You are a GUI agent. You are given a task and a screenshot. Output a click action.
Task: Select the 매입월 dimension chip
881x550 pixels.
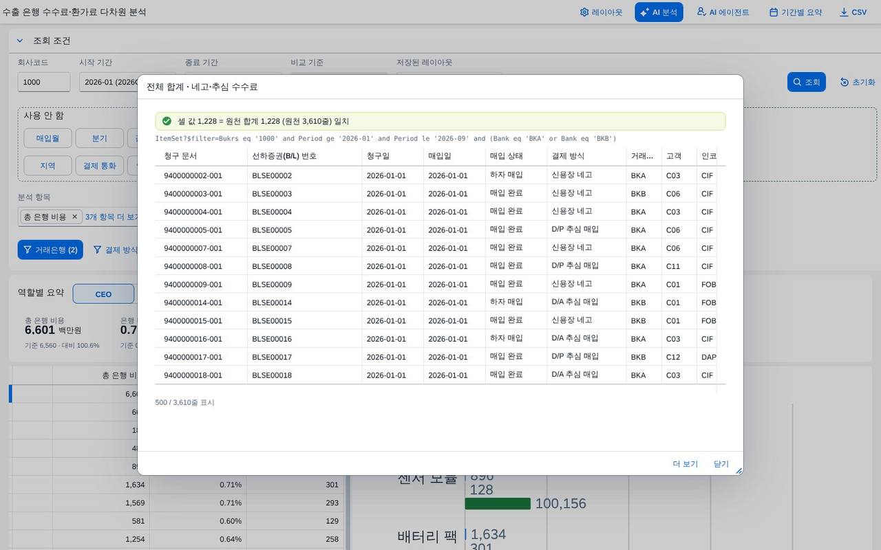click(x=47, y=138)
